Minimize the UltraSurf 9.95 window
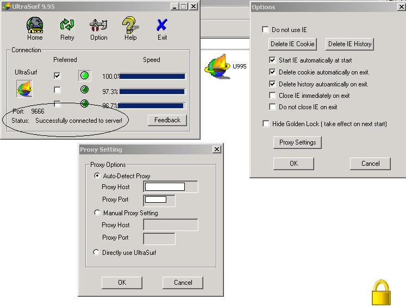 pyautogui.click(x=175, y=7)
